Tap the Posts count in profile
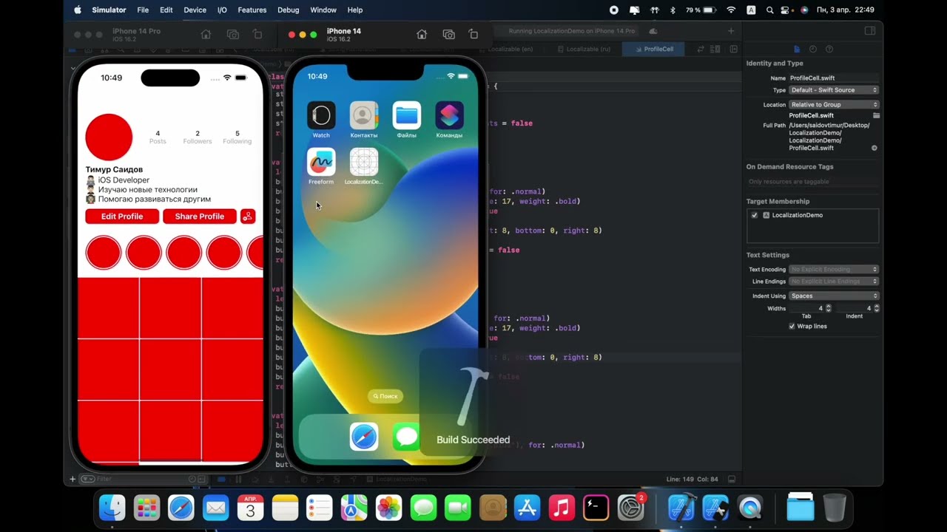This screenshot has width=947, height=532. [x=158, y=137]
